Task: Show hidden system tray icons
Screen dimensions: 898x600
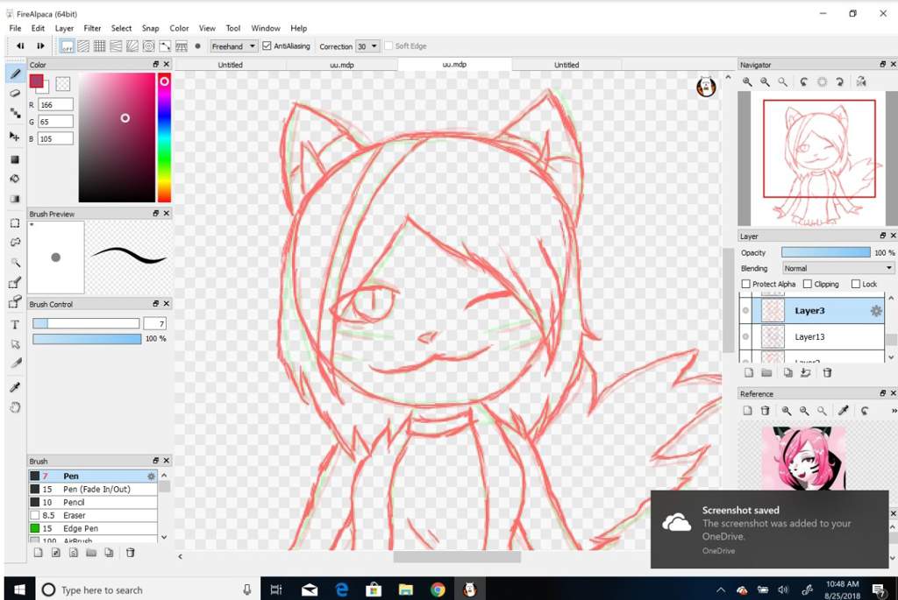Action: coord(721,589)
